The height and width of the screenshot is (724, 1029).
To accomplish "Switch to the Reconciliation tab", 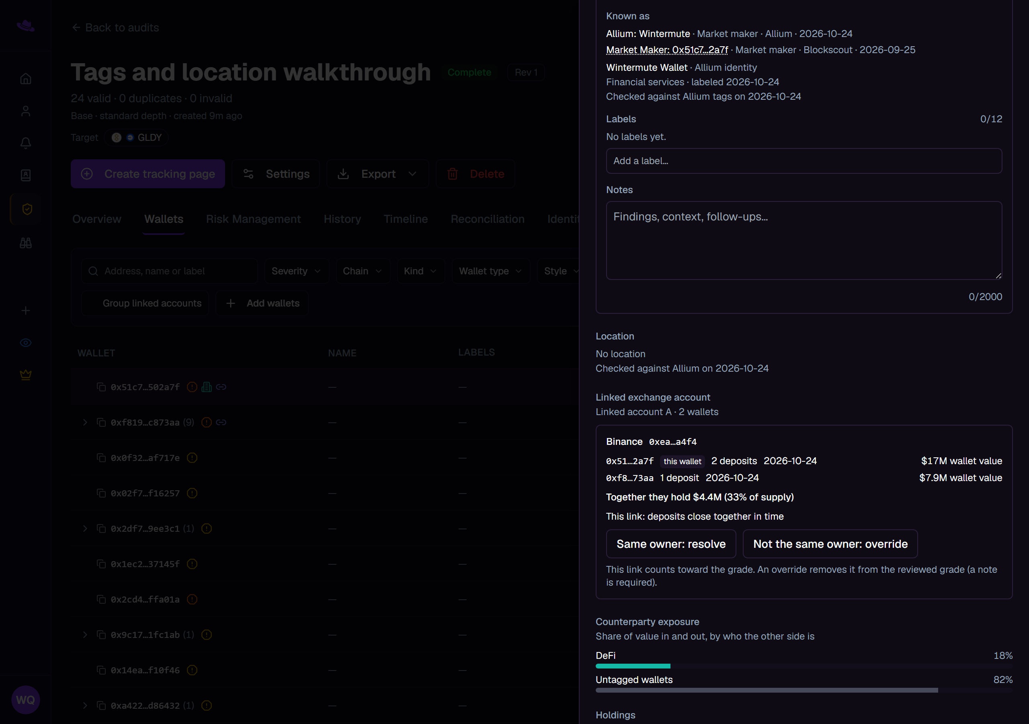I will click(488, 219).
